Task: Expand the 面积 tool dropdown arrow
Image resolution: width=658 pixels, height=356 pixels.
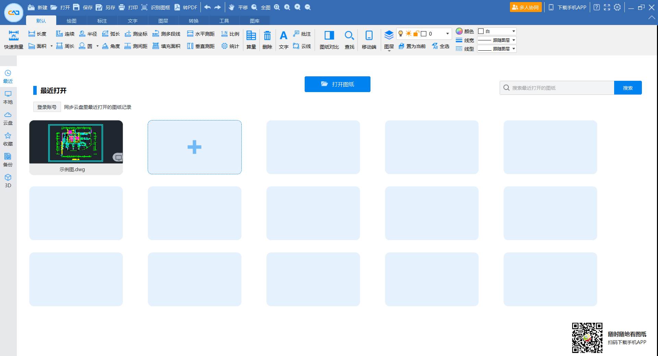Action: [x=52, y=46]
